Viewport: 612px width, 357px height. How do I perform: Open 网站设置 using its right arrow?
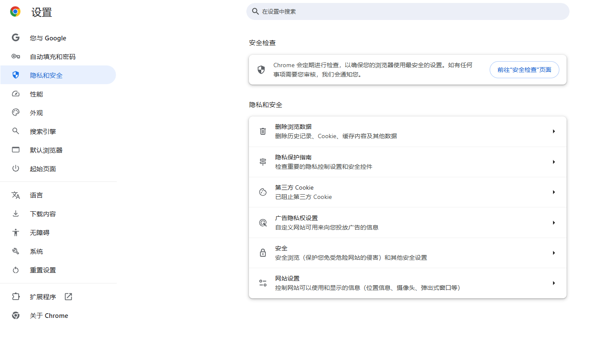554,283
